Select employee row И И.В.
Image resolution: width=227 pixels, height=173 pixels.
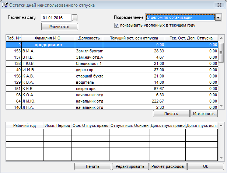click(x=112, y=70)
